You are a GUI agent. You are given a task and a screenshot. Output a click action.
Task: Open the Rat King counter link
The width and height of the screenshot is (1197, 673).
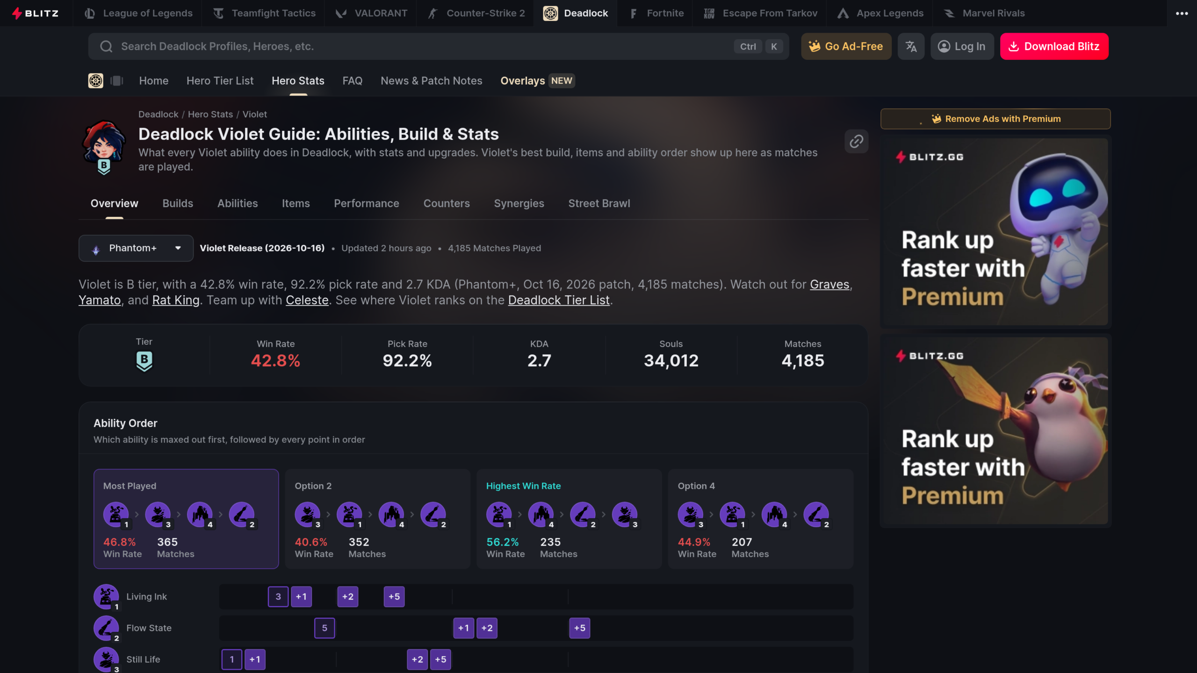(176, 301)
